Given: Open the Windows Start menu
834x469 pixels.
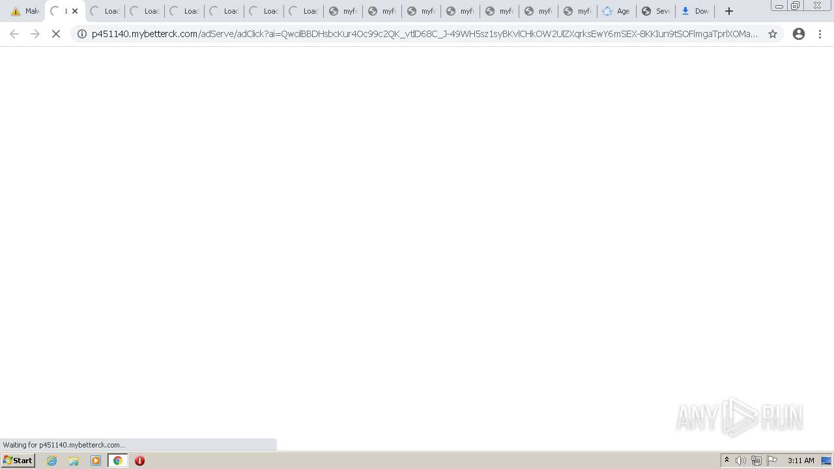Looking at the screenshot, I should pyautogui.click(x=18, y=461).
